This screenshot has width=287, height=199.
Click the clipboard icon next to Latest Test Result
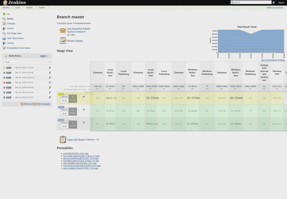[x=63, y=139]
